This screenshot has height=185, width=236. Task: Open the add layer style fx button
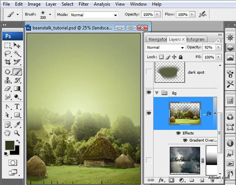[161, 180]
